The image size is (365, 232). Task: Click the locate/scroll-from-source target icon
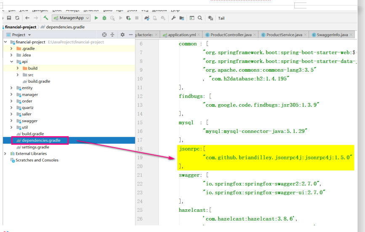point(104,35)
